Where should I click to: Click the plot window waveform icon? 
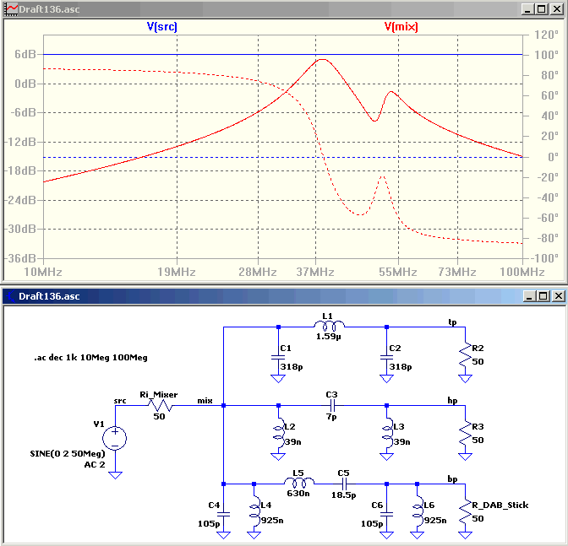[x=11, y=9]
